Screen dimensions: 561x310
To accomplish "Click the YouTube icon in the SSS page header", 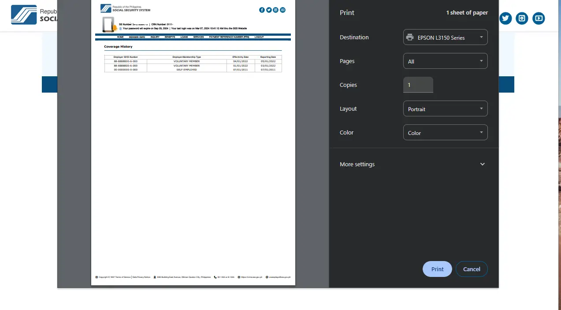I will [282, 10].
